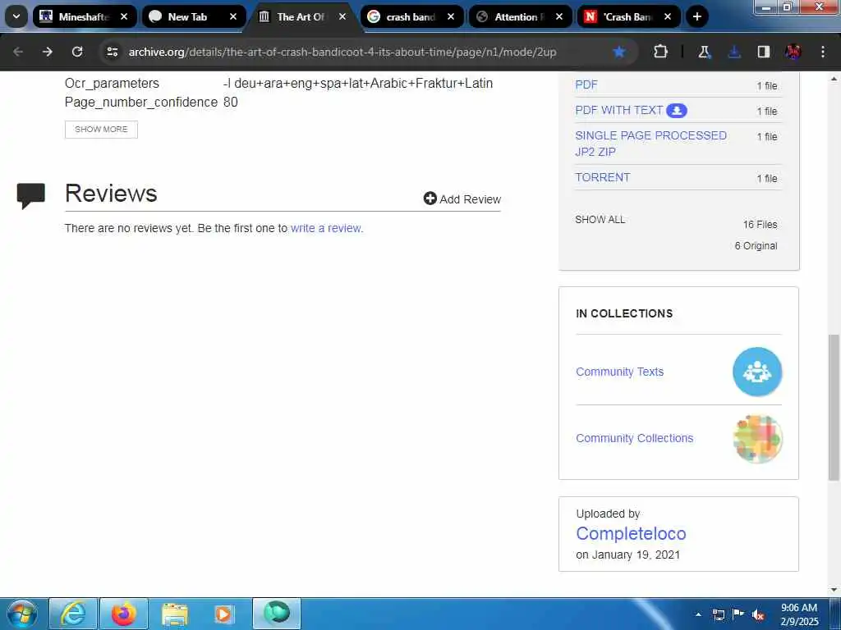
Task: Go forward one page
Action: pyautogui.click(x=48, y=52)
